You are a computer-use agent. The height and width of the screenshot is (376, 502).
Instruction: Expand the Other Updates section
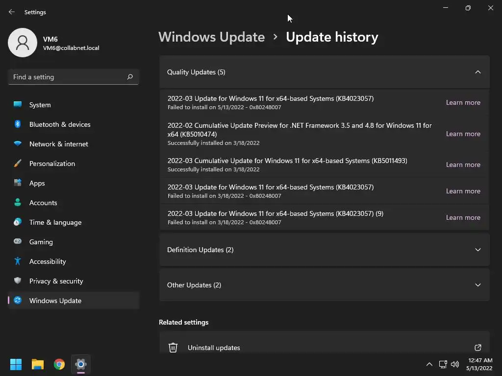[x=477, y=285]
